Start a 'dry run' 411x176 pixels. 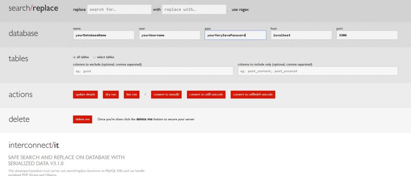tap(111, 94)
